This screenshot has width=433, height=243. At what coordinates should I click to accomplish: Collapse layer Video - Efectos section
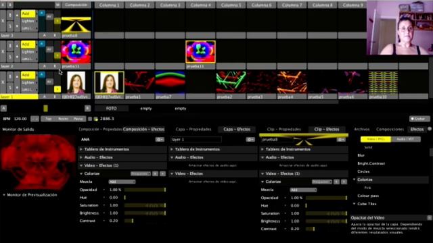tap(213, 173)
